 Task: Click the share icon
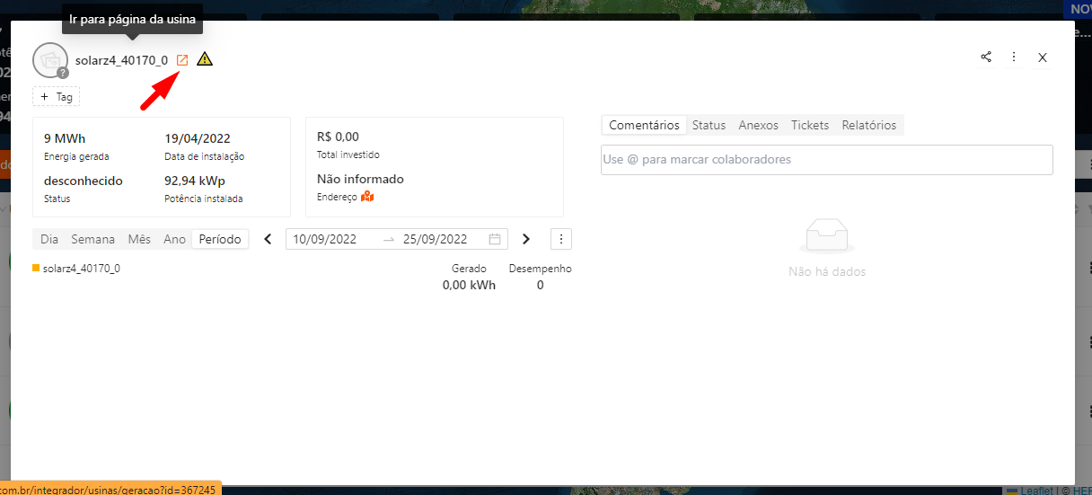pyautogui.click(x=986, y=57)
